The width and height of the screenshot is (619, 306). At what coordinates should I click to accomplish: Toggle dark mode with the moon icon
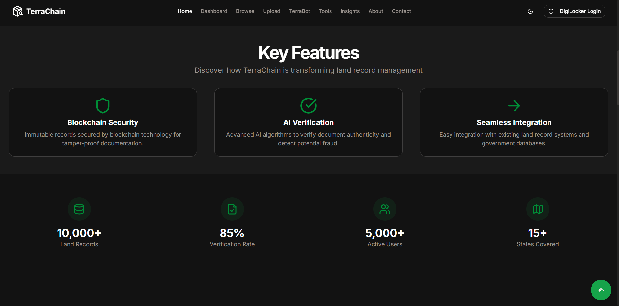[530, 11]
